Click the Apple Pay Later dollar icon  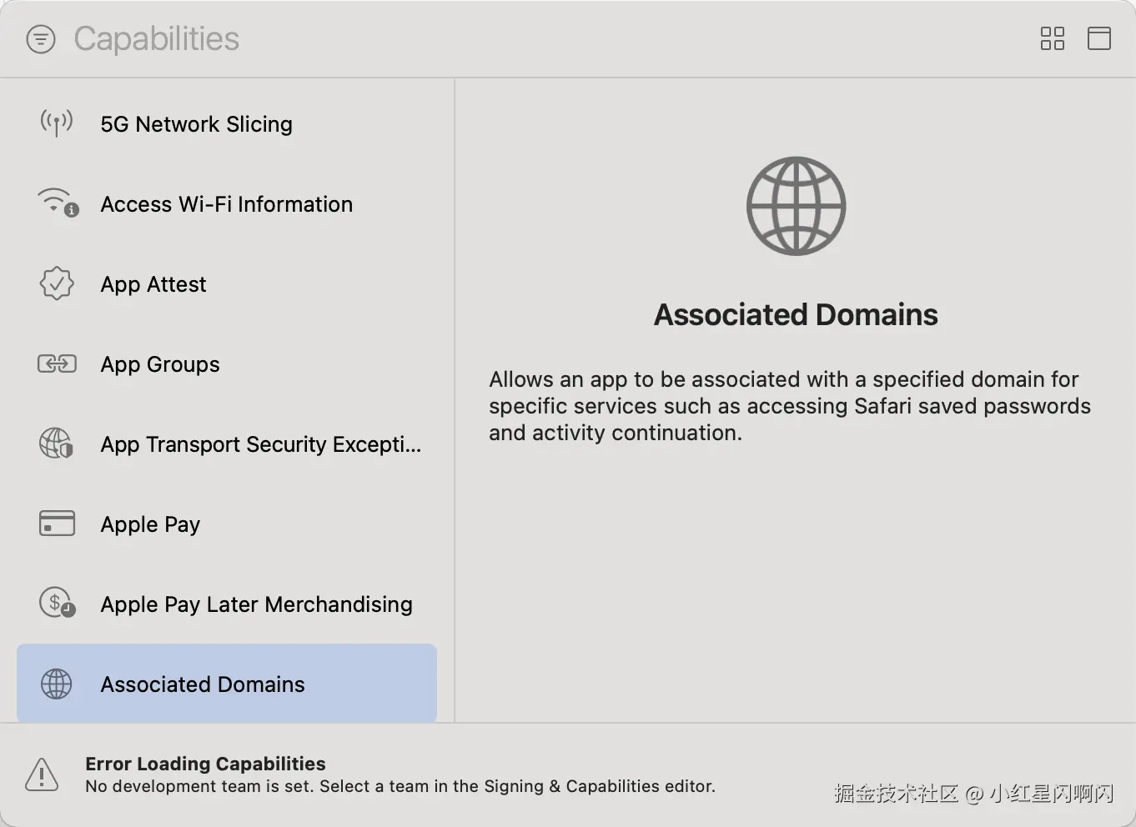click(57, 603)
